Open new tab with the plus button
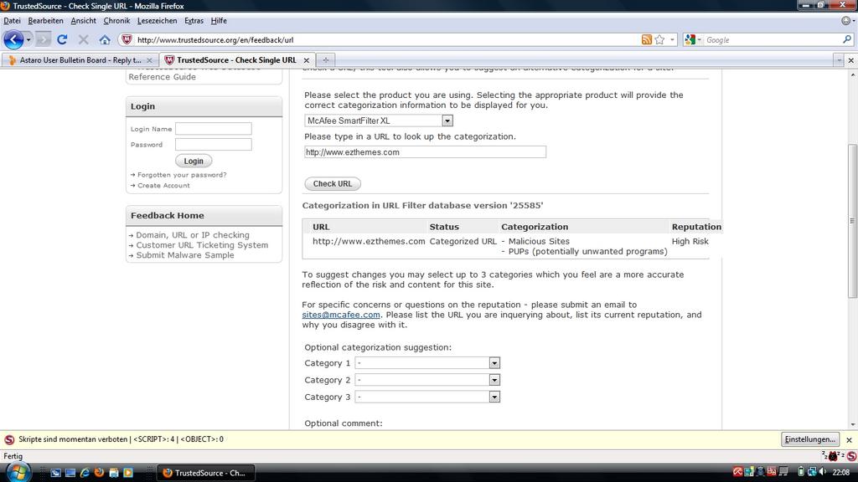858x482 pixels. (326, 60)
